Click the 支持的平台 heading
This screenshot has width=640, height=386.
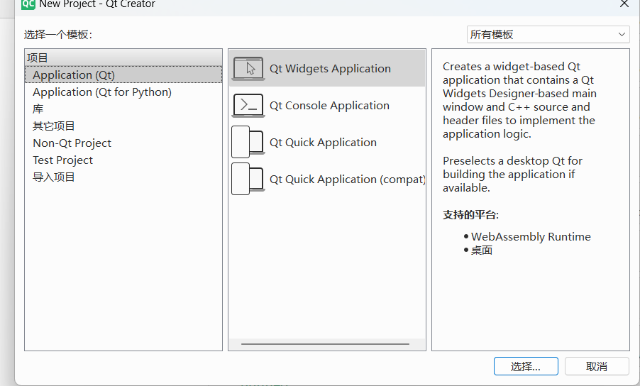click(x=470, y=215)
